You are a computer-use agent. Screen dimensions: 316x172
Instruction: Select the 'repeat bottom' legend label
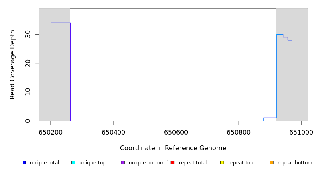click(295, 163)
